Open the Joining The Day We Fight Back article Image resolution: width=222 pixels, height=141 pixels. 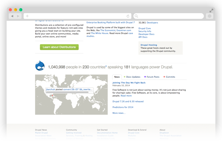[129, 83]
